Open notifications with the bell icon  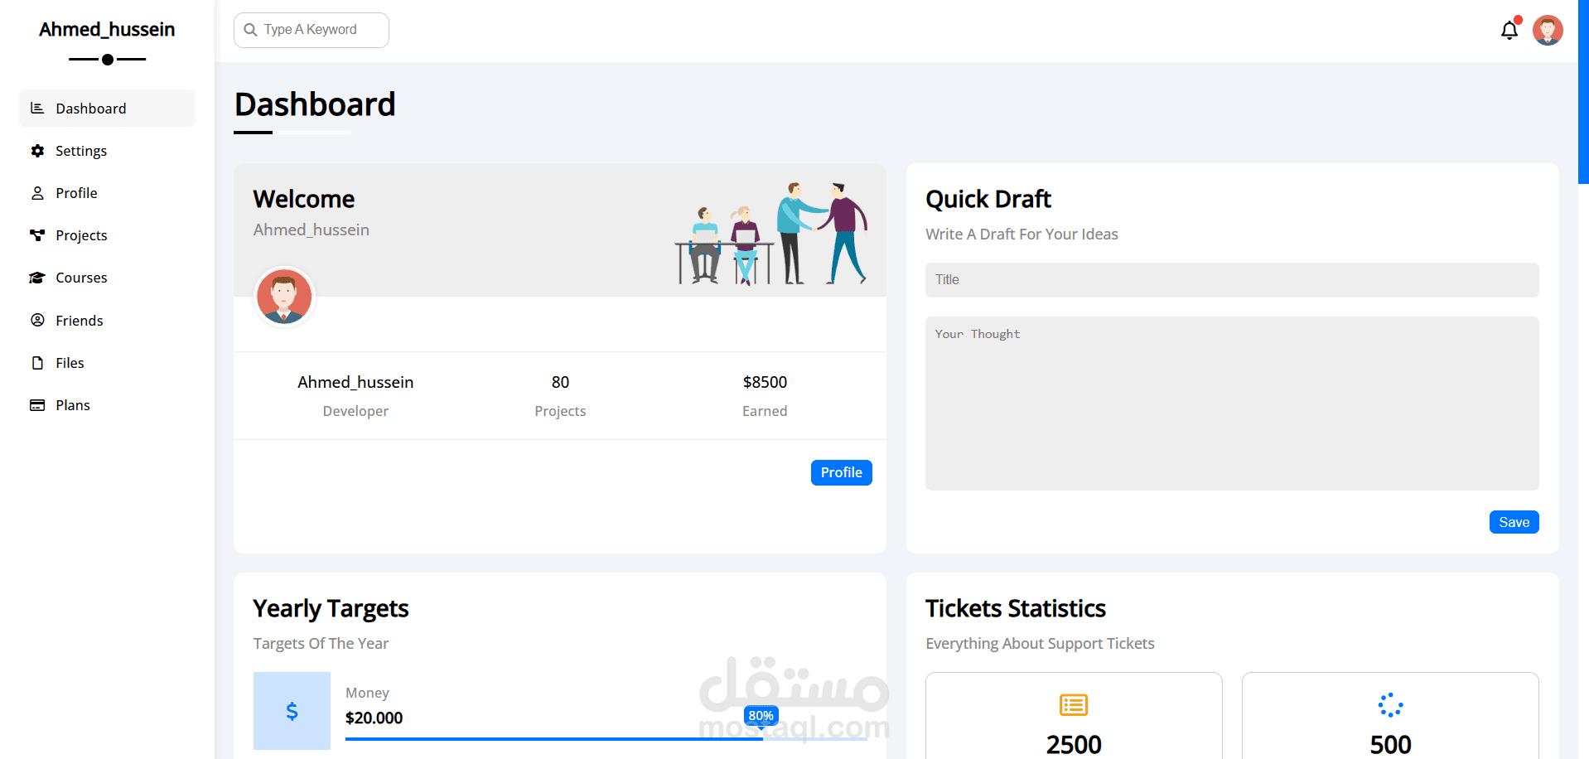(x=1509, y=31)
